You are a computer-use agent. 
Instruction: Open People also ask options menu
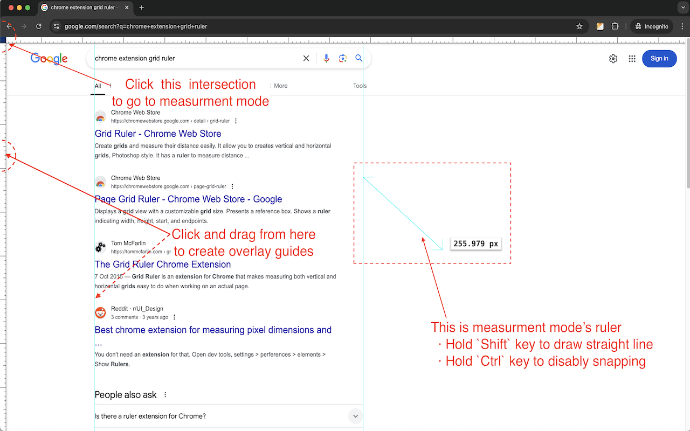click(165, 395)
